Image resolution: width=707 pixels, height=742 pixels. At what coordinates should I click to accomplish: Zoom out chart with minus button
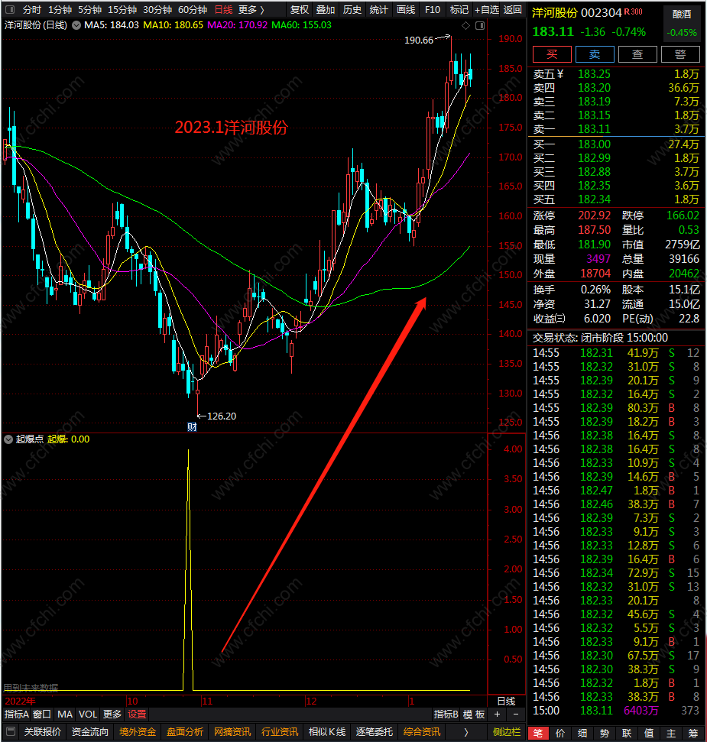516,714
